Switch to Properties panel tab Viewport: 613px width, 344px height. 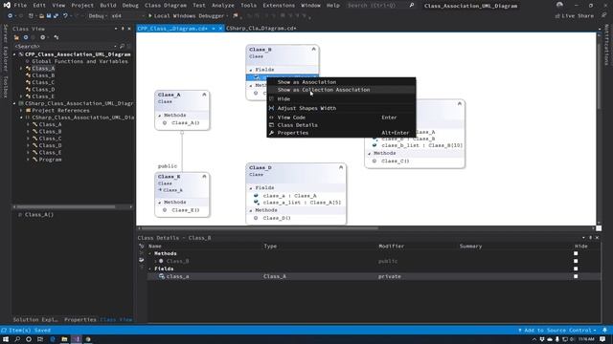[80, 319]
